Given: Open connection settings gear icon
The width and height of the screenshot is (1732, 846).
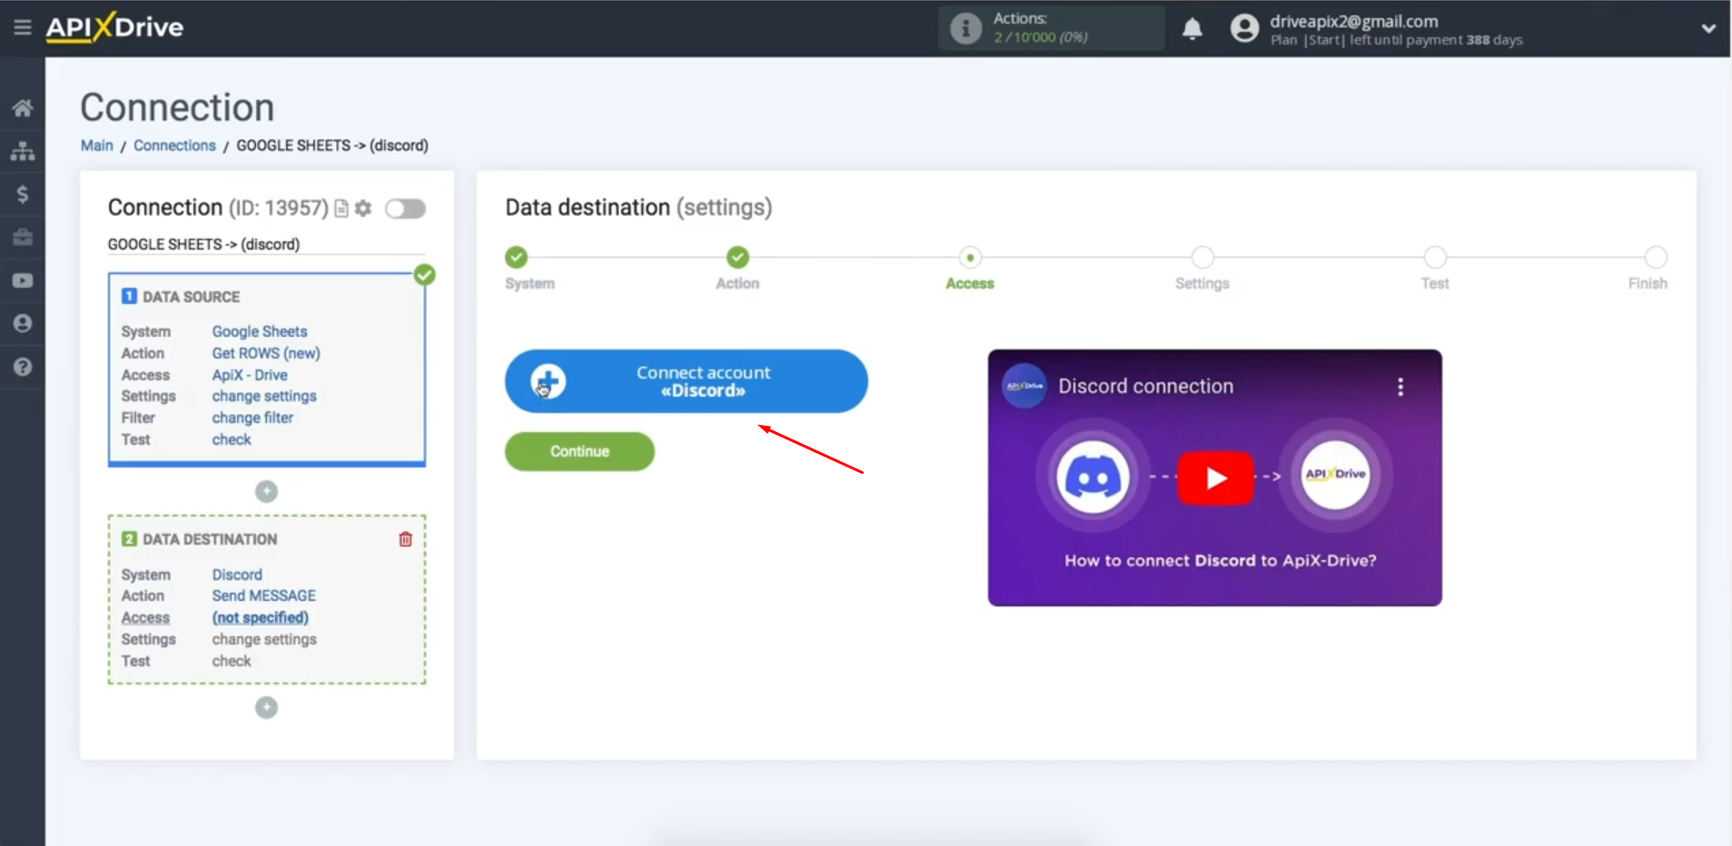Looking at the screenshot, I should click(362, 208).
